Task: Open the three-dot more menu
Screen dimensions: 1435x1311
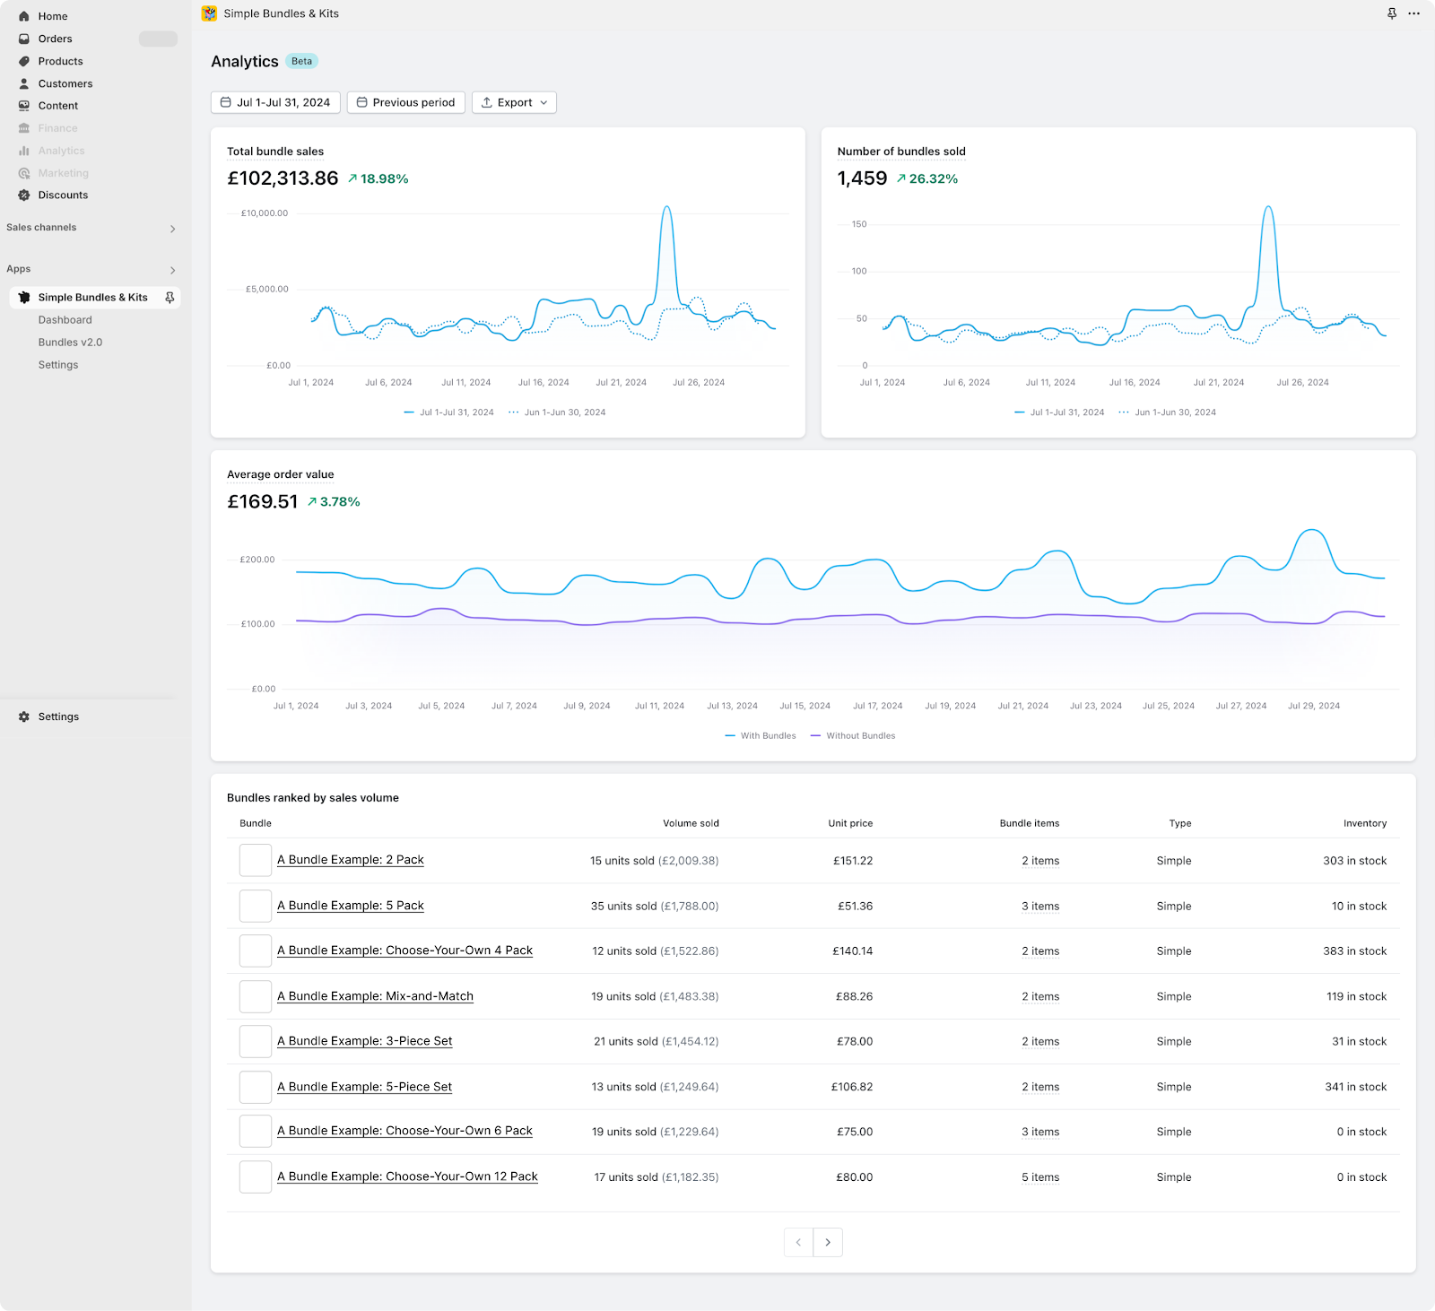Action: [1413, 13]
